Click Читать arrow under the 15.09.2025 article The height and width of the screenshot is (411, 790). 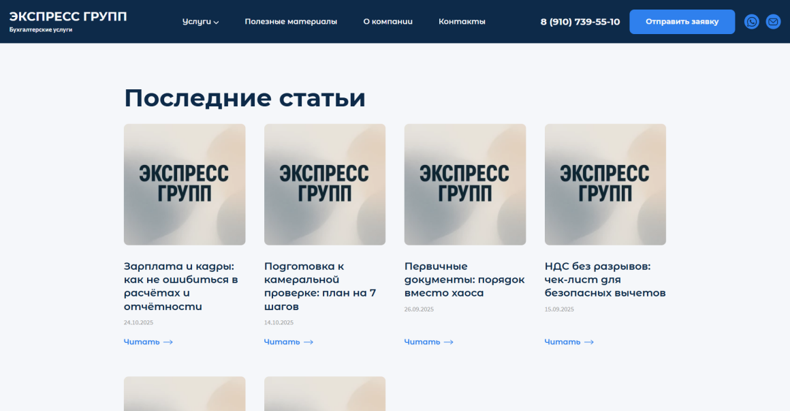[x=588, y=342]
